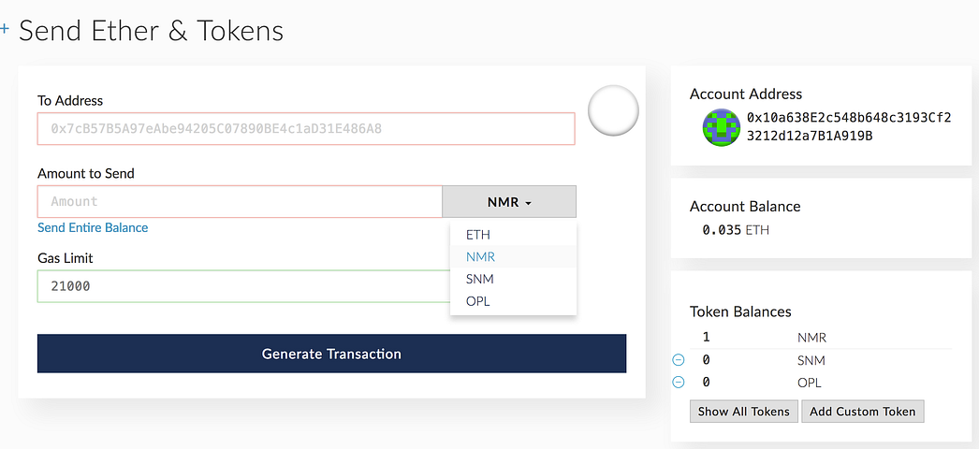Remove OPL token with minus icon
Image resolution: width=979 pixels, height=449 pixels.
tap(679, 383)
